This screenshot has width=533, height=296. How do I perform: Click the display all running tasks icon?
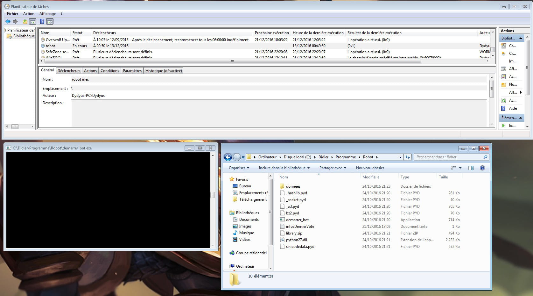(504, 69)
